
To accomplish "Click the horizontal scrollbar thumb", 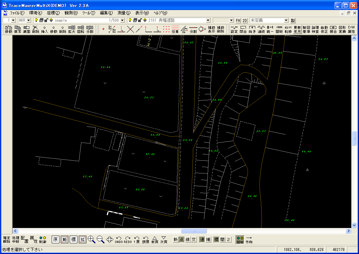I will (x=194, y=231).
